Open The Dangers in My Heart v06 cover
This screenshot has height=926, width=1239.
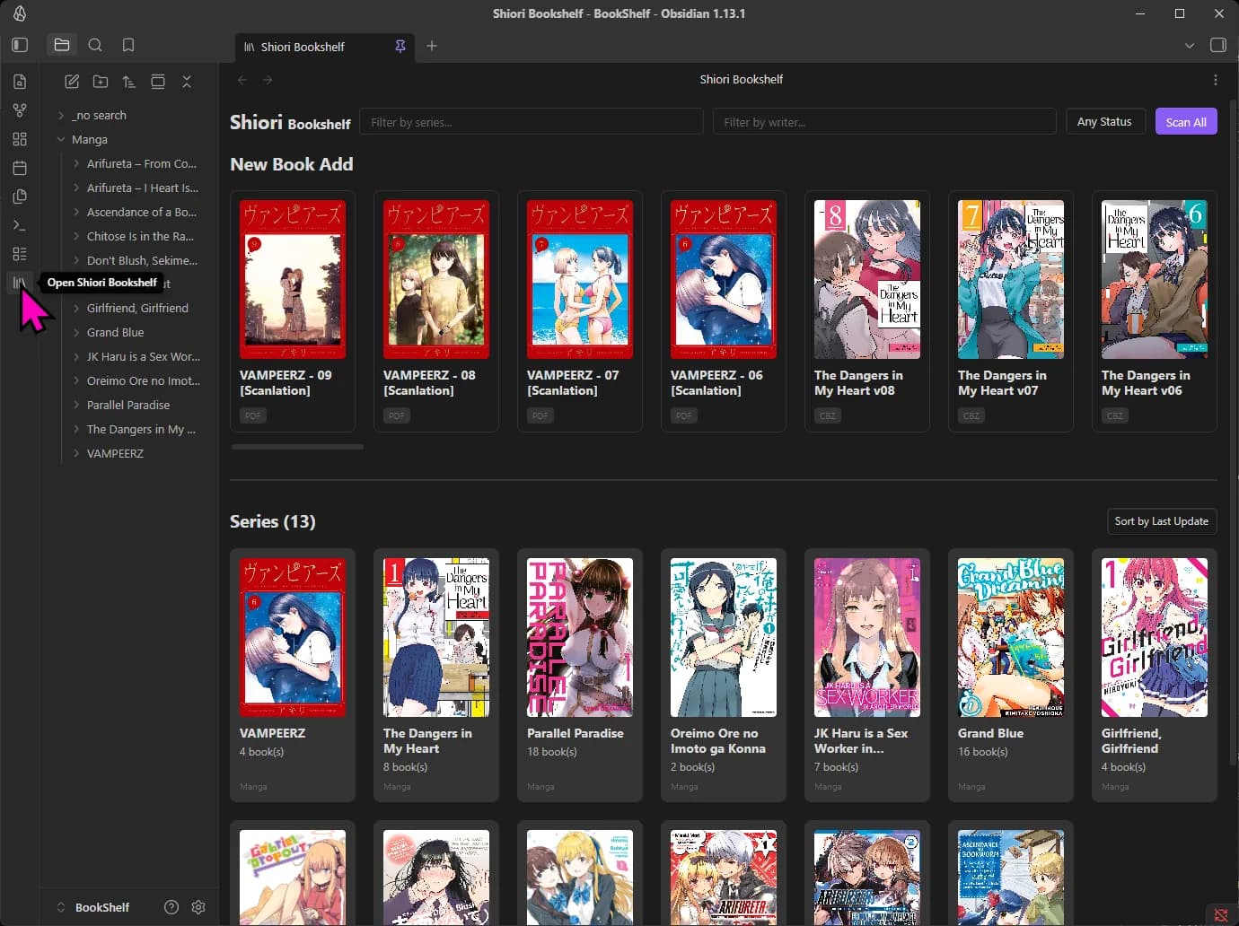pos(1155,279)
